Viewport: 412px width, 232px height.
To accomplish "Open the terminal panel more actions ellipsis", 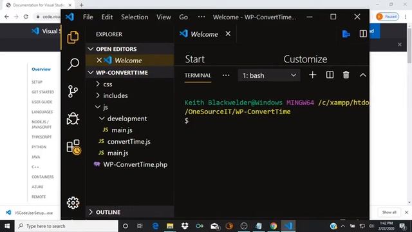I will click(226, 75).
